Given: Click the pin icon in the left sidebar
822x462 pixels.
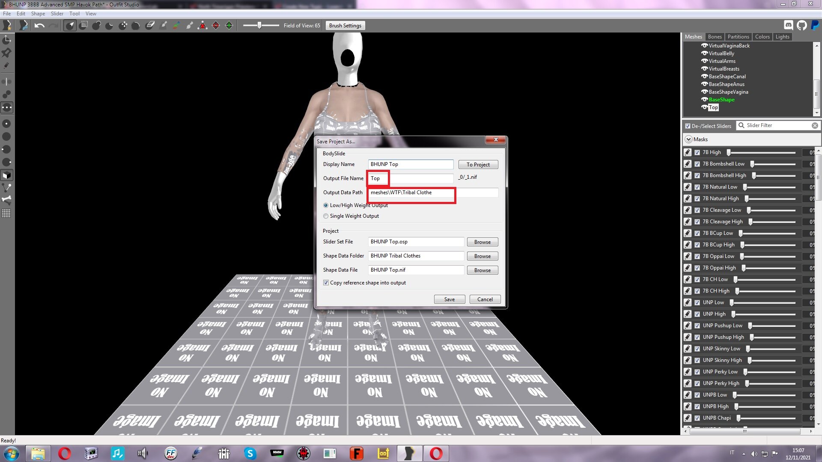Looking at the screenshot, I should [x=7, y=53].
